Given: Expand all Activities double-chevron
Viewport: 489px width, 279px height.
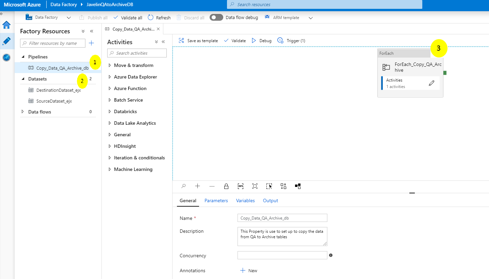Looking at the screenshot, I should pos(157,42).
